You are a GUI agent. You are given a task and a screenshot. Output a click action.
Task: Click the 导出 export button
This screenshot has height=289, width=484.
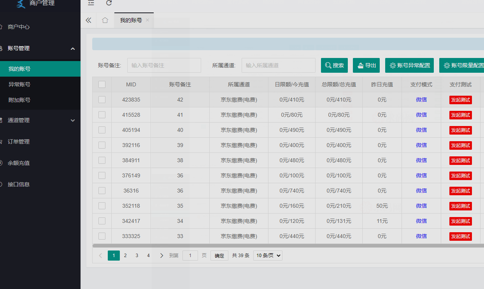(366, 65)
